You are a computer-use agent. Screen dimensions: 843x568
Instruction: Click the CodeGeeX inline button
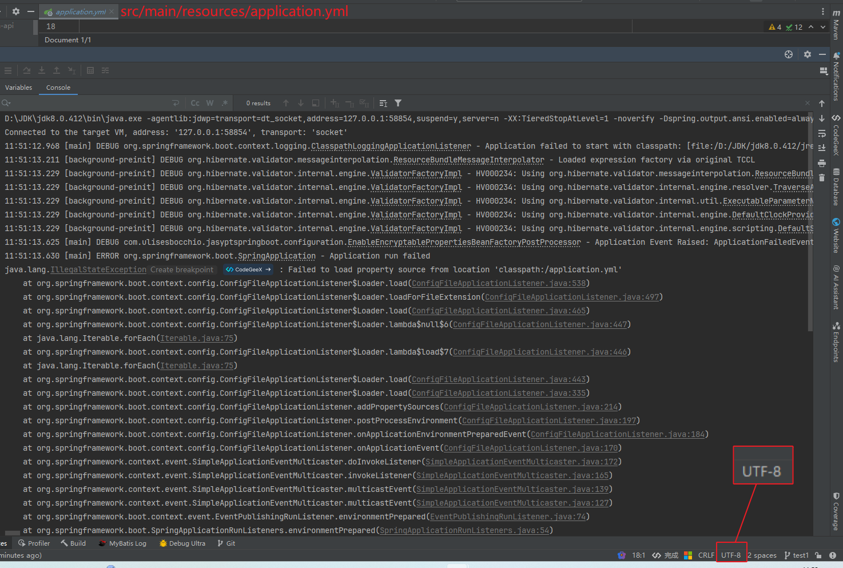[x=249, y=269]
